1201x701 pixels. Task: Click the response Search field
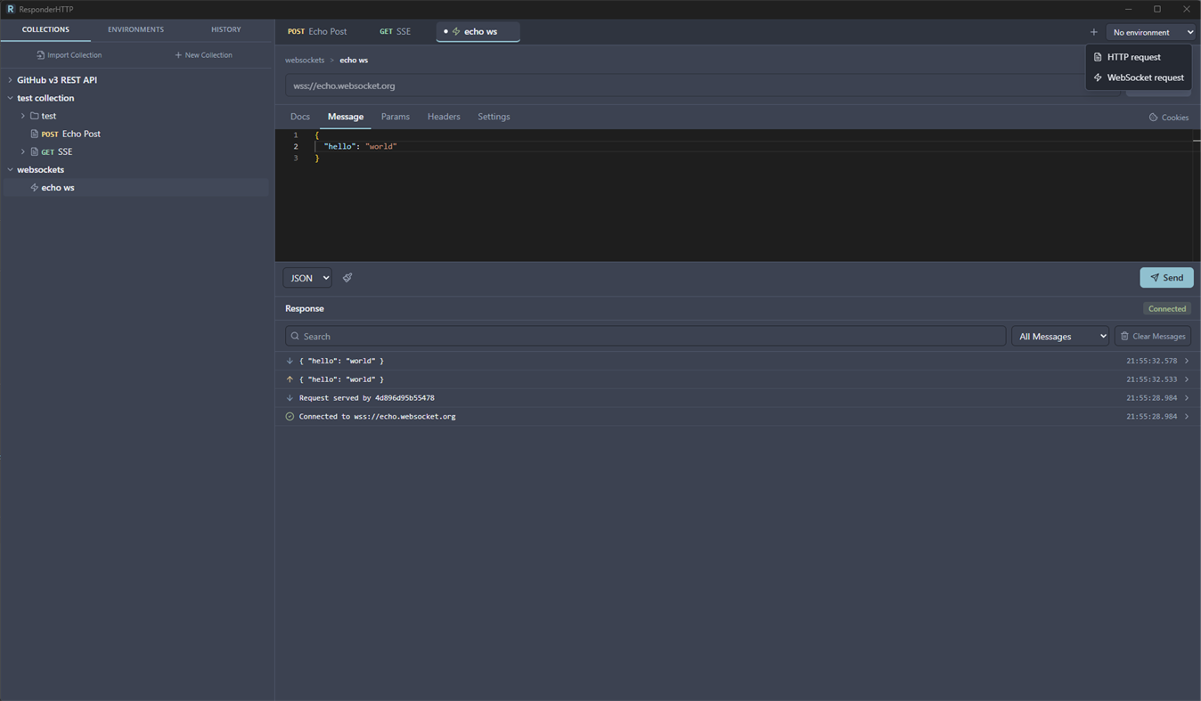[x=645, y=337]
